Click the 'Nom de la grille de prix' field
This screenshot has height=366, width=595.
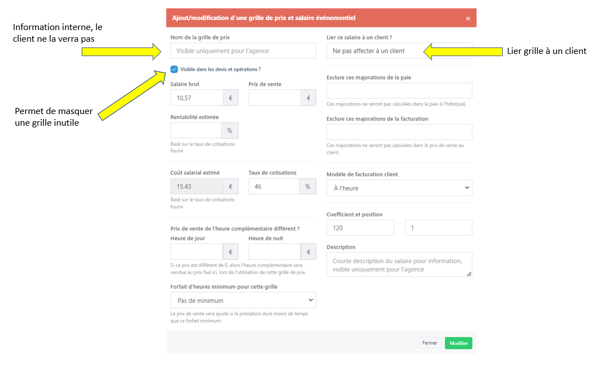(243, 51)
